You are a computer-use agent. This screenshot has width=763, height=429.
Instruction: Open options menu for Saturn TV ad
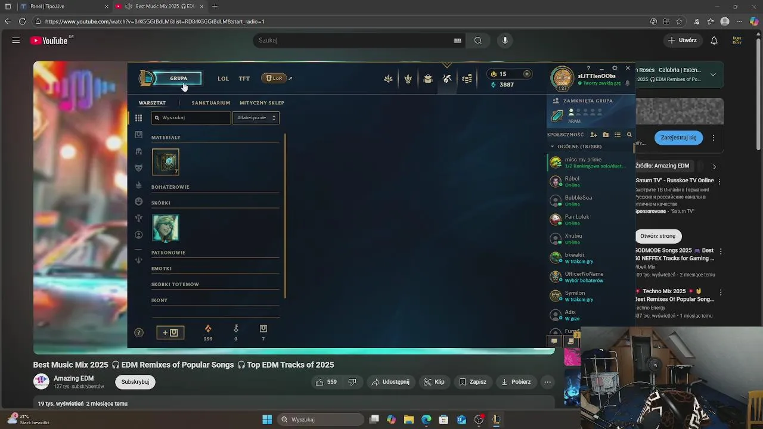coord(719,181)
